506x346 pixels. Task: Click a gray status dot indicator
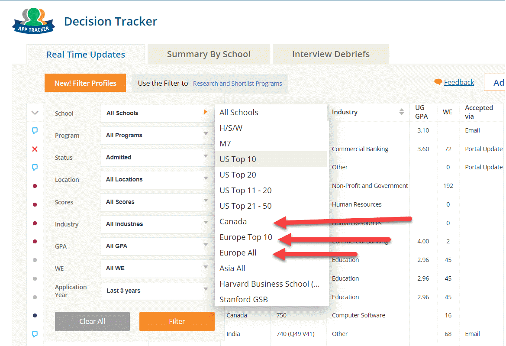point(35,260)
